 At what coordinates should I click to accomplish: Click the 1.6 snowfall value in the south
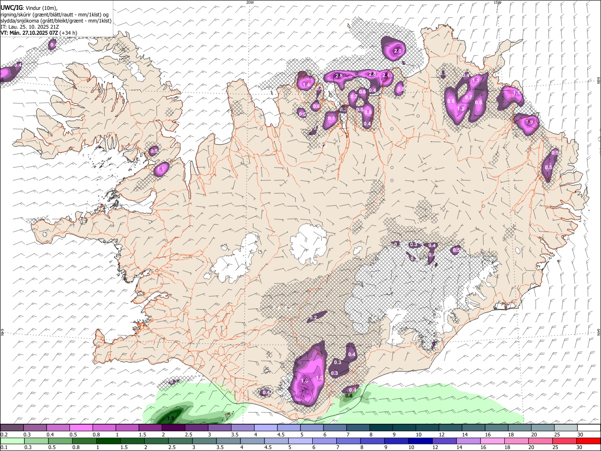(304, 381)
